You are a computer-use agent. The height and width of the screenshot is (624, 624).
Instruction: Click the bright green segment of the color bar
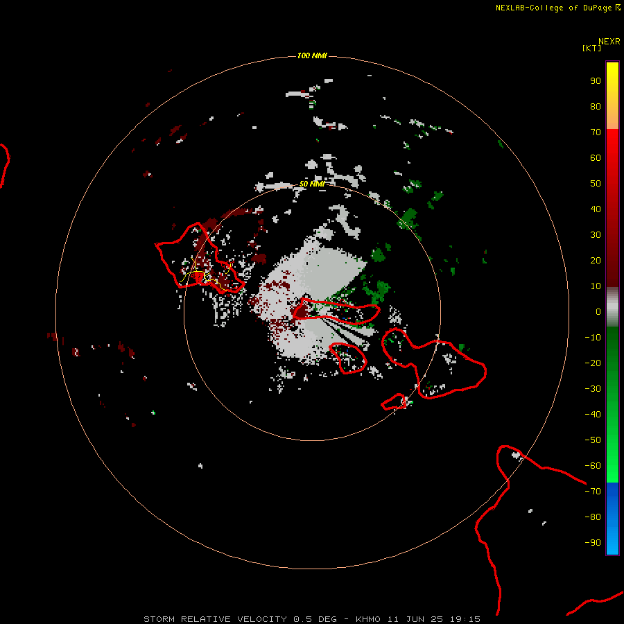point(612,405)
